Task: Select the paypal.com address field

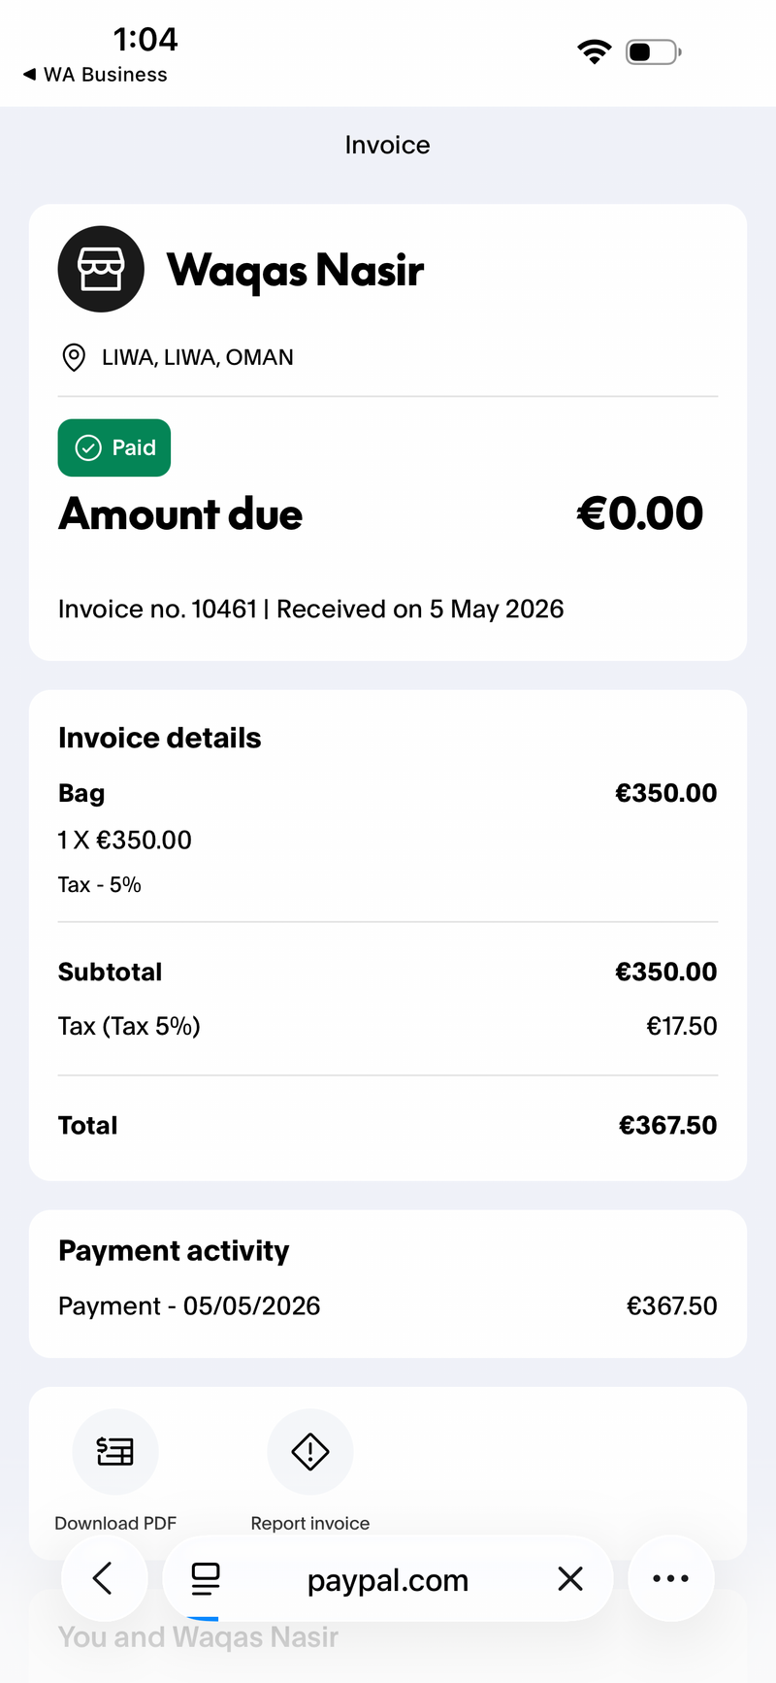Action: coord(388,1579)
